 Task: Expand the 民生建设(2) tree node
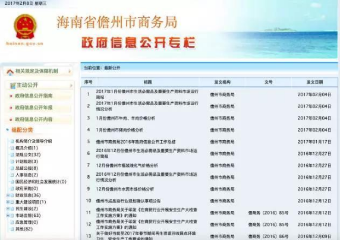point(8,209)
